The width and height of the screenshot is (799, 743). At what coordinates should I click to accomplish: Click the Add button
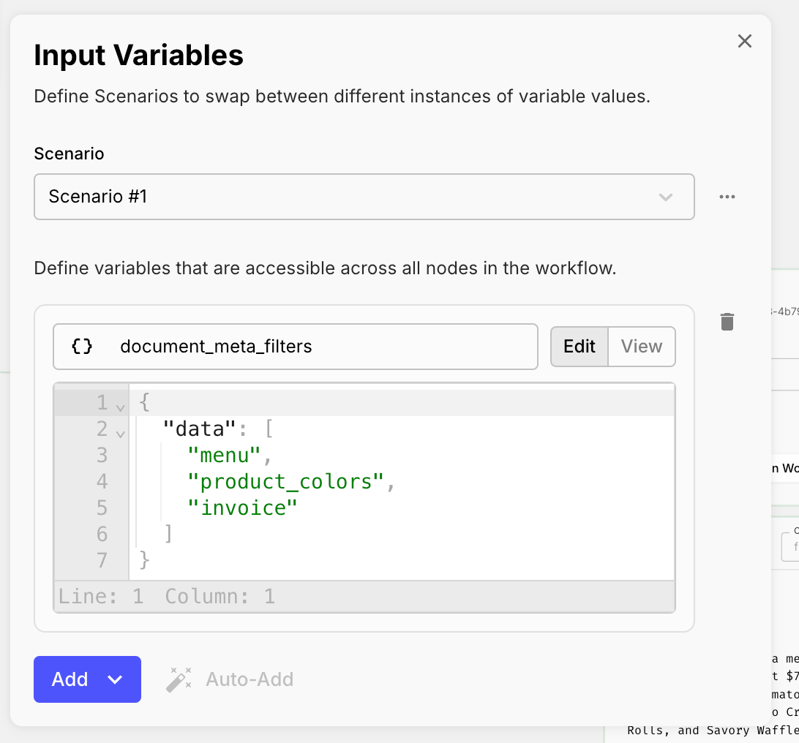click(70, 679)
